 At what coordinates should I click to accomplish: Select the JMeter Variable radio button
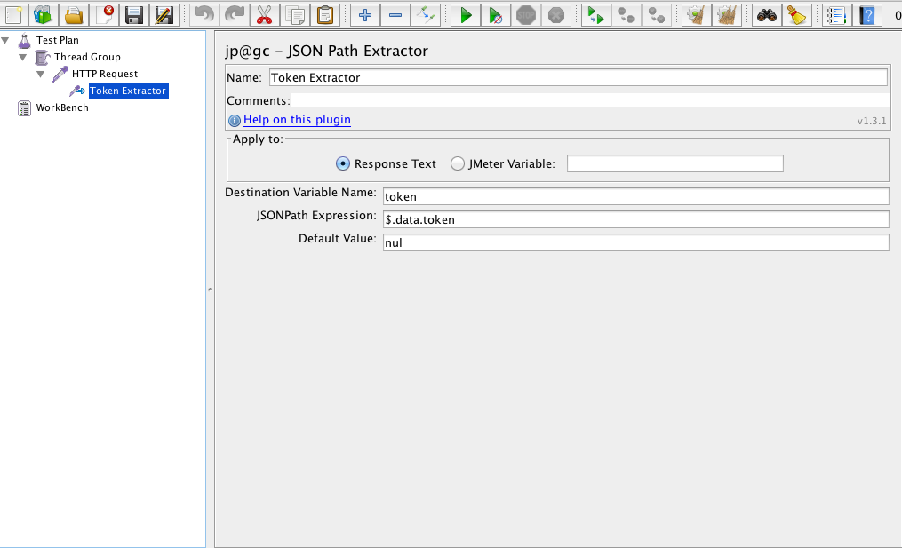(458, 163)
